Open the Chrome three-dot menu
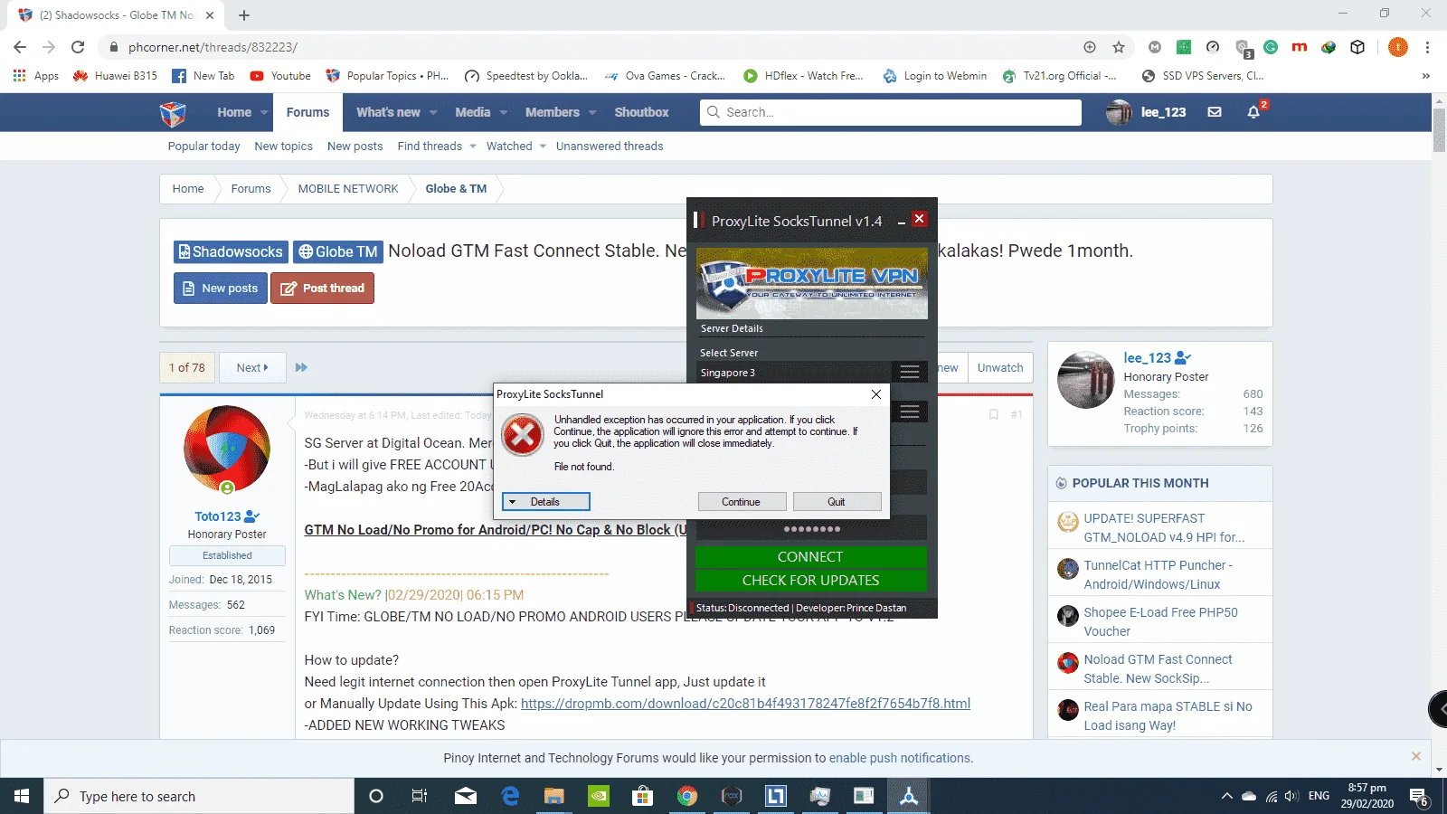 (x=1427, y=47)
